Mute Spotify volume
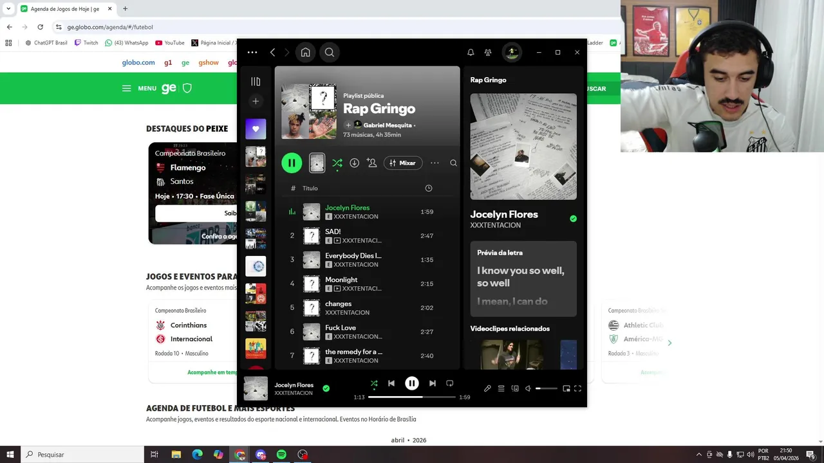The width and height of the screenshot is (824, 463). point(528,388)
